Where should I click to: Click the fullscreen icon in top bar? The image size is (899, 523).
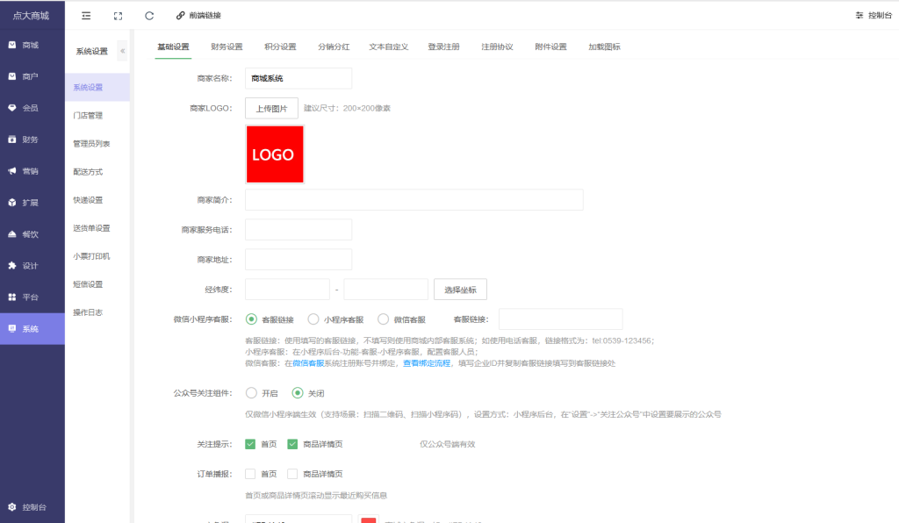118,16
